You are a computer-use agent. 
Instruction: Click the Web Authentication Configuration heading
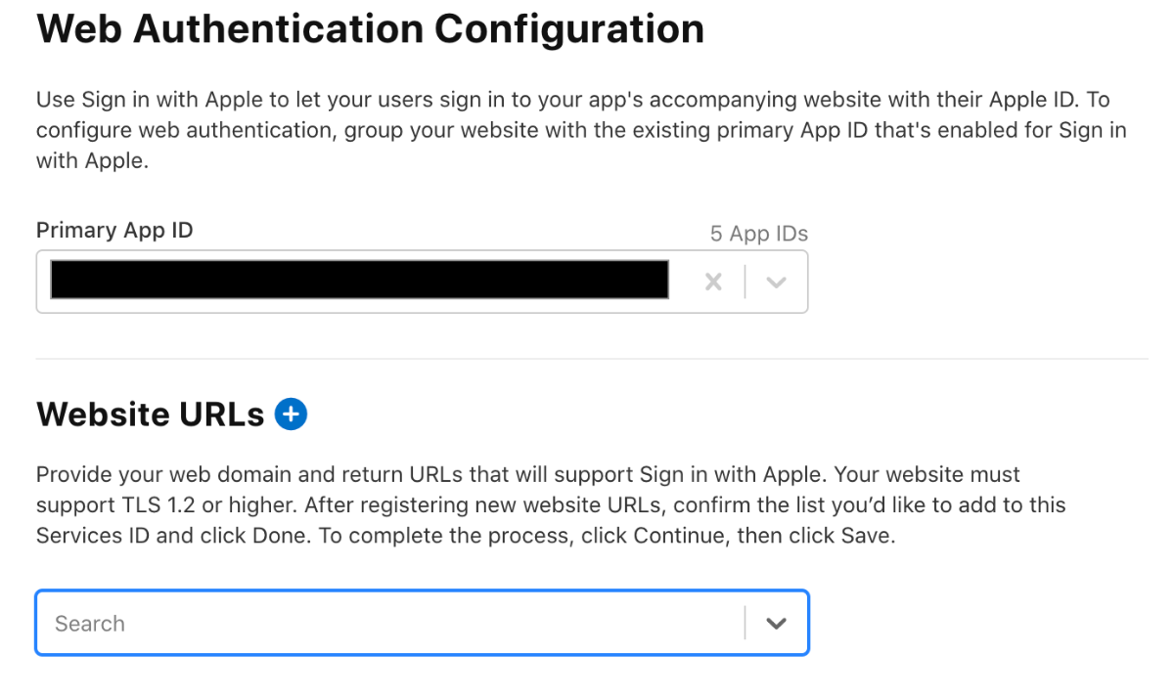click(x=370, y=29)
